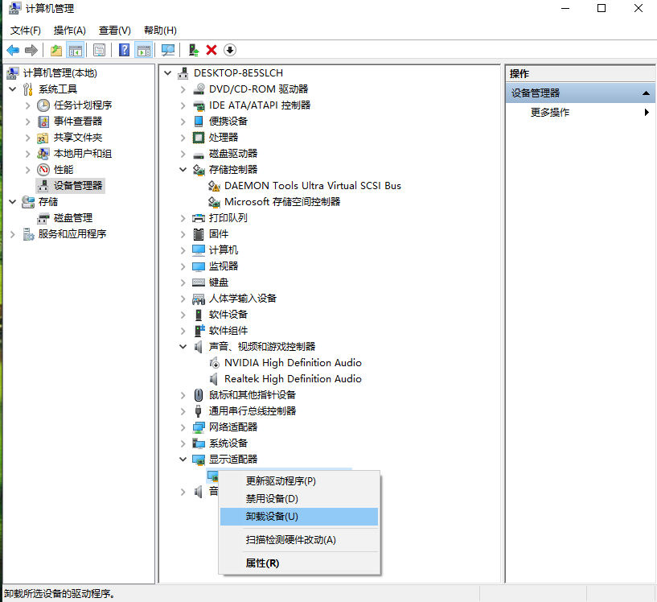Click the back arrow toolbar icon
The height and width of the screenshot is (602, 657).
(13, 51)
